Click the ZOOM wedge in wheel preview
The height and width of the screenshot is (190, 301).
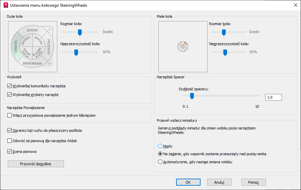coord(32,30)
